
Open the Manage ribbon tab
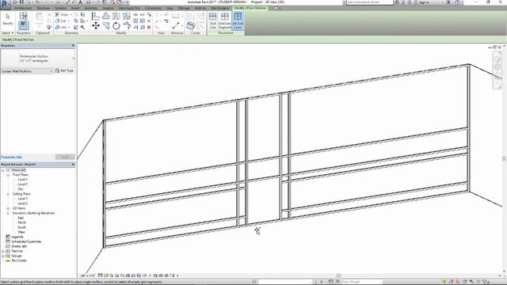[184, 8]
